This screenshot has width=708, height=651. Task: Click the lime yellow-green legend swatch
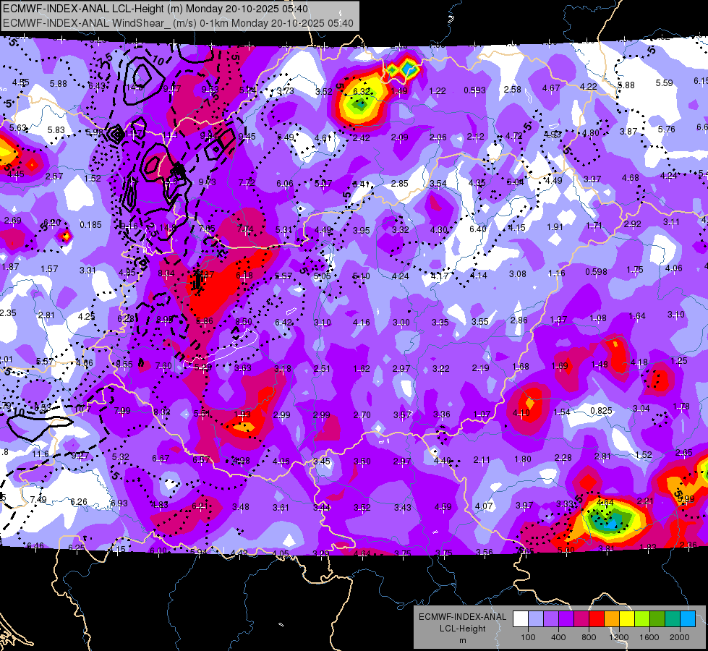click(x=642, y=619)
